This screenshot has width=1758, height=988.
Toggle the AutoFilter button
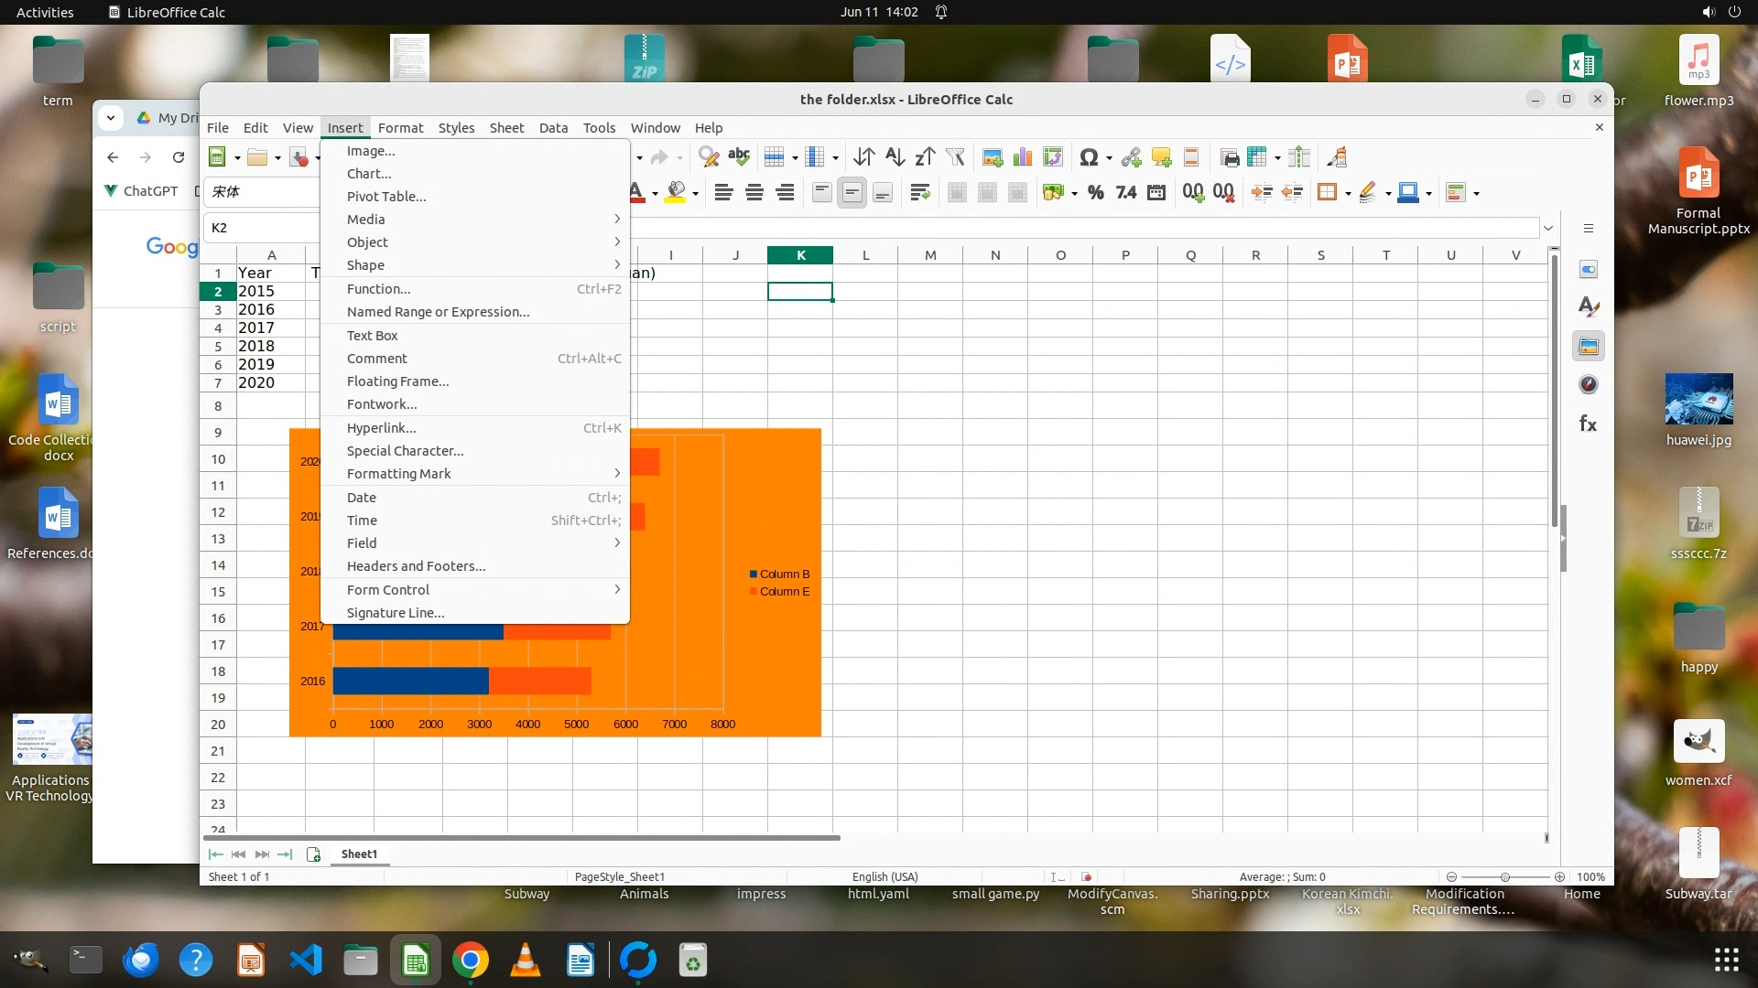[955, 157]
